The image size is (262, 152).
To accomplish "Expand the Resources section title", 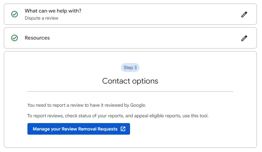I will click(x=37, y=38).
